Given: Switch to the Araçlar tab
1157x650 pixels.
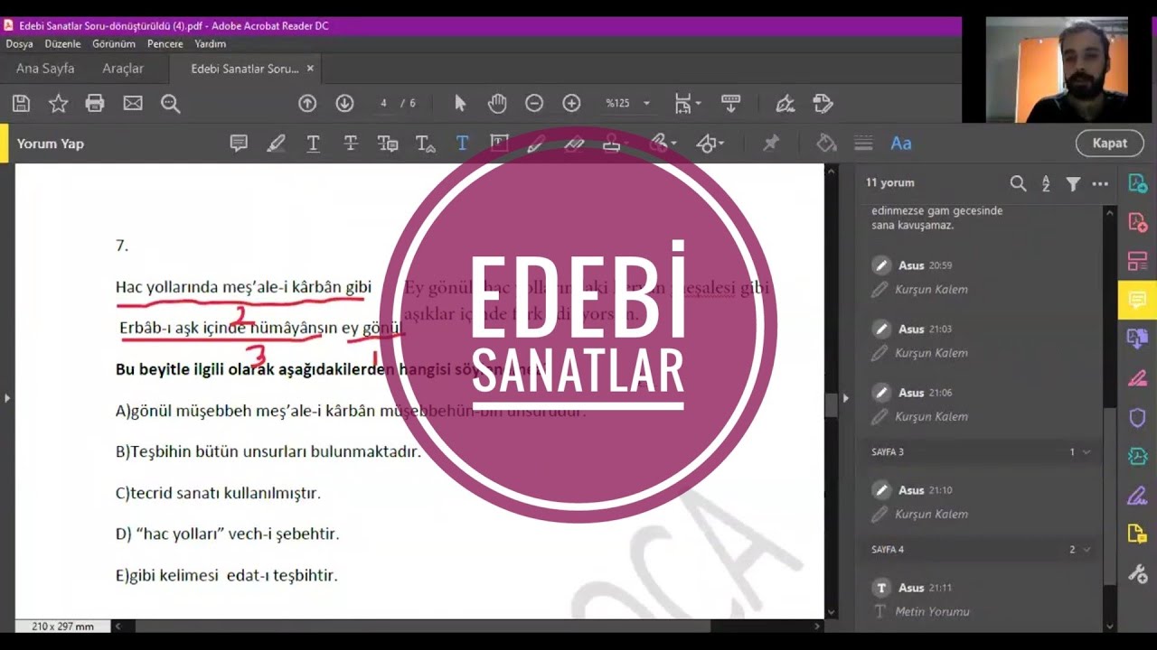Looking at the screenshot, I should pyautogui.click(x=123, y=69).
